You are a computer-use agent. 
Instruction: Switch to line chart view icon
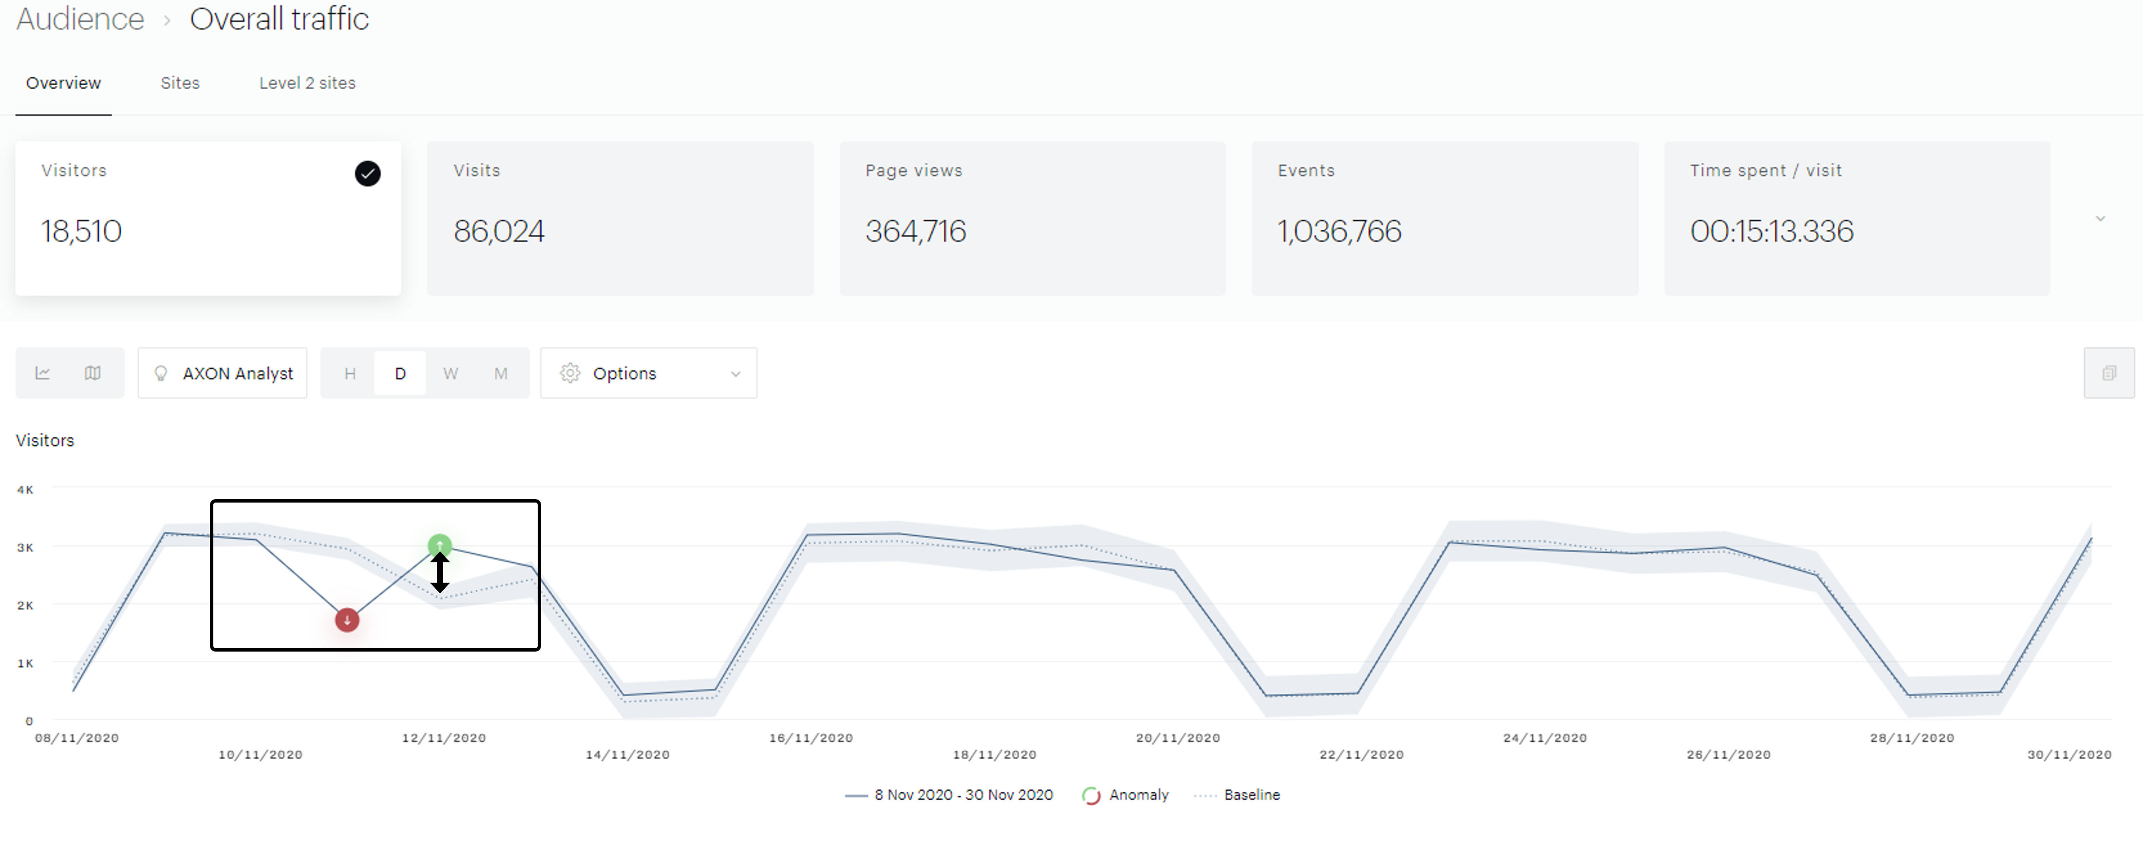tap(42, 374)
